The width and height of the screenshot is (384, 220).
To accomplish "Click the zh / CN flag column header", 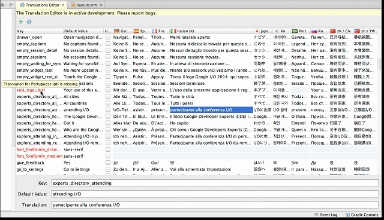I will pyautogui.click(x=341, y=31).
